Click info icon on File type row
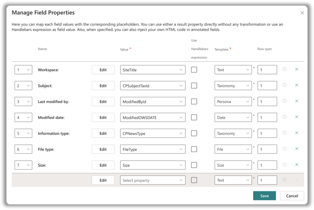Screen dimensions: 314x210 pos(284,149)
